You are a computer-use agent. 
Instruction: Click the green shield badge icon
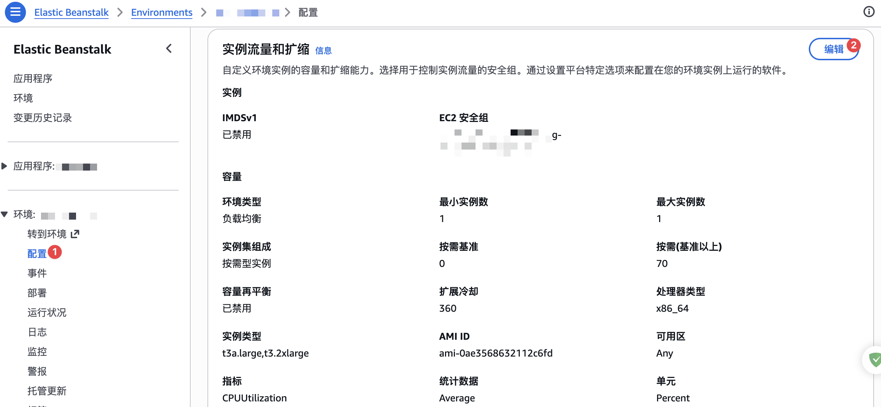(875, 360)
